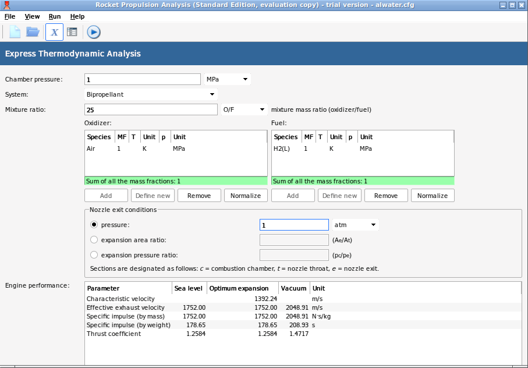
Task: Select the nozzle exit pressure radio button
Action: pos(94,225)
